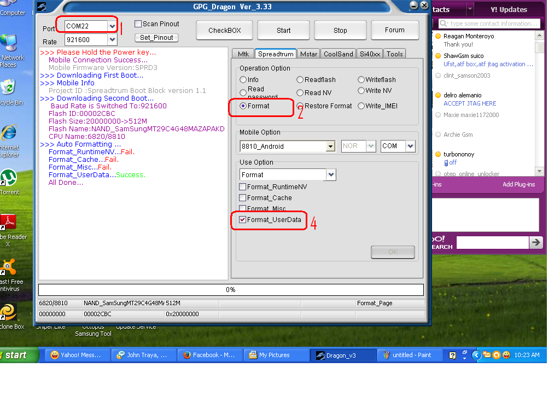Click the question mark tray icon
Screen dimensions: 560x420
coord(452,355)
